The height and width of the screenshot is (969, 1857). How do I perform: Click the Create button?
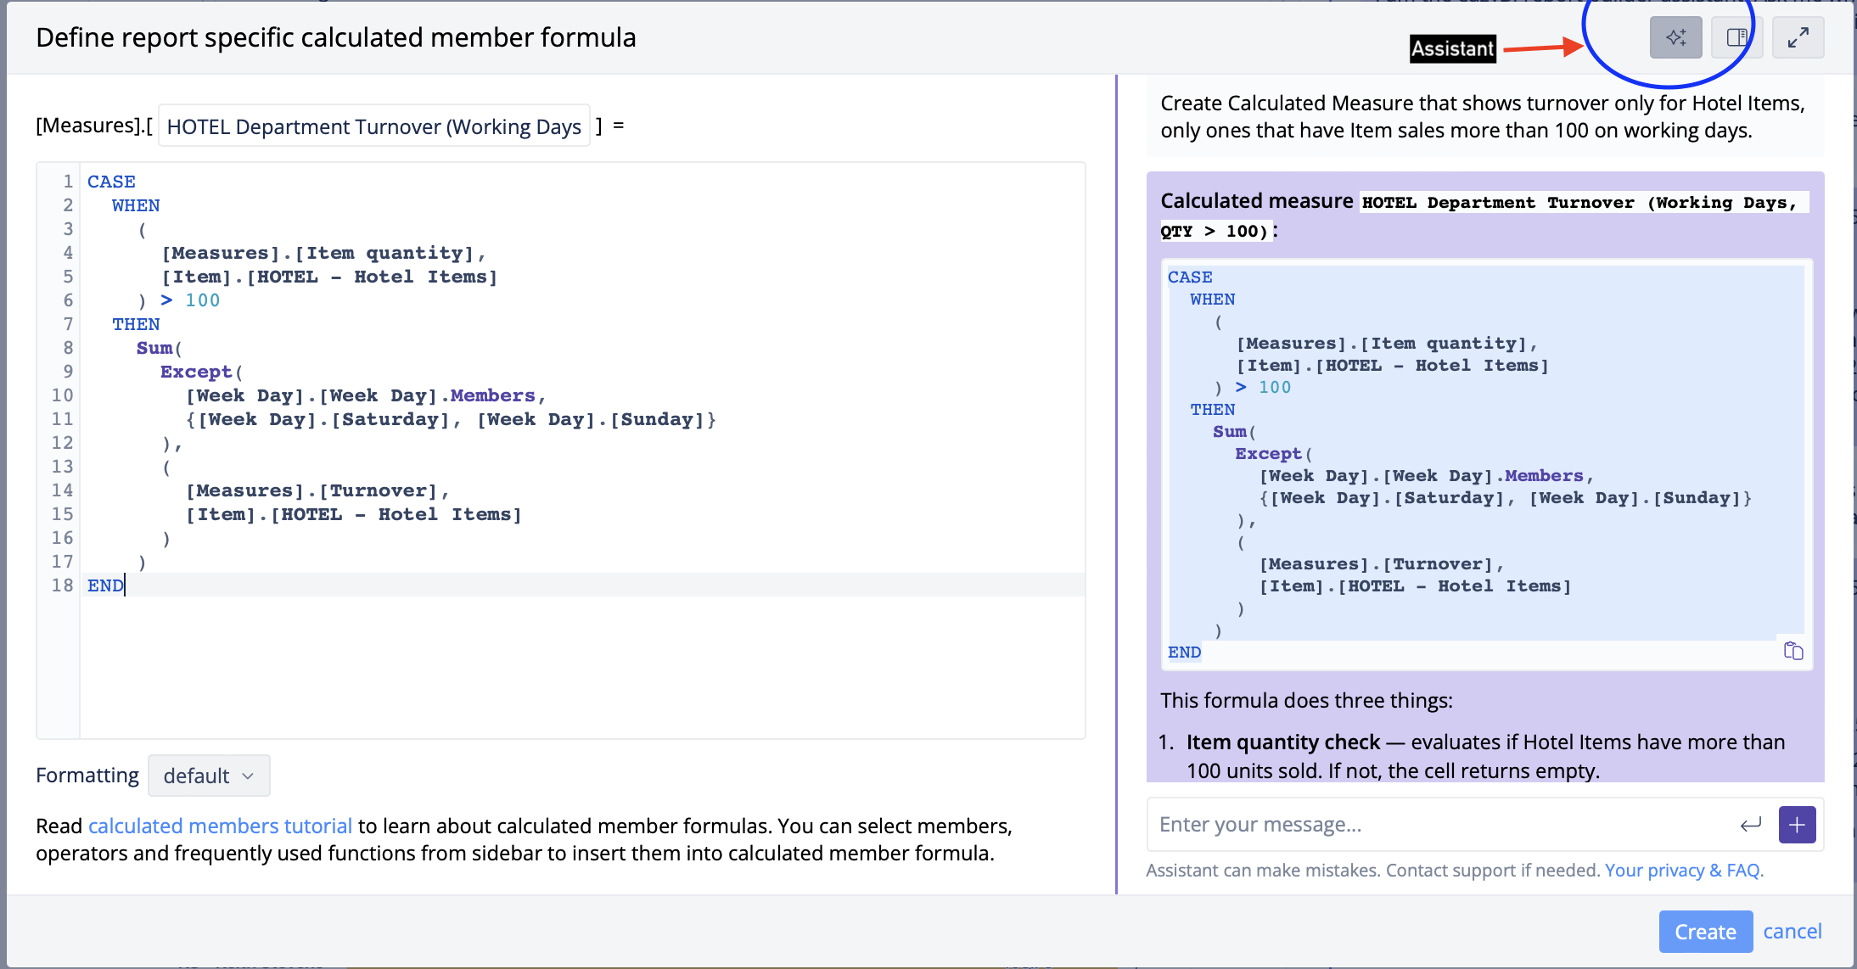pos(1704,932)
